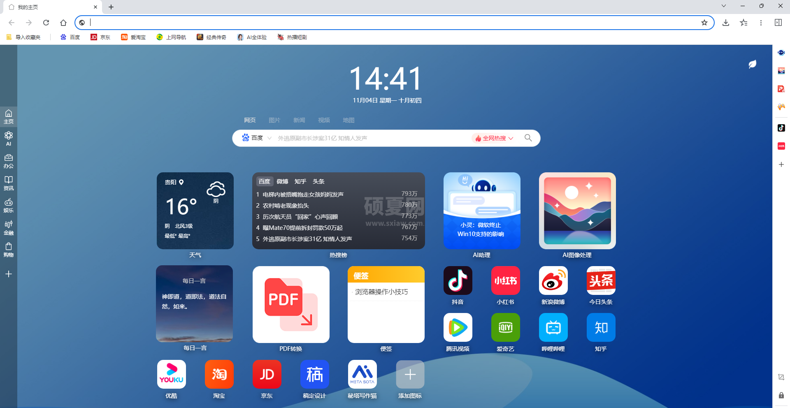This screenshot has height=408, width=790.
Task: Bookmark this page with the star icon
Action: 704,23
